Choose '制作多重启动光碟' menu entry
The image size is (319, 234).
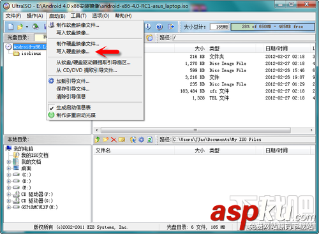(95, 115)
